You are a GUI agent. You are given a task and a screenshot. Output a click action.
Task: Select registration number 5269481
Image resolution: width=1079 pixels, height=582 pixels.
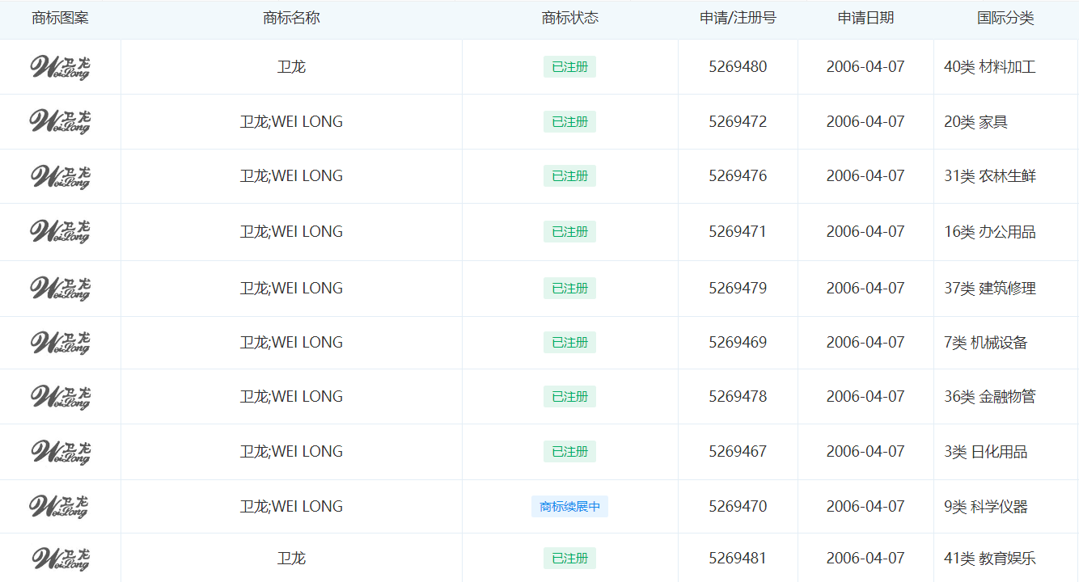tap(738, 559)
